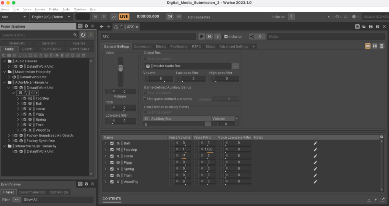
Task: Toggle the Footstep checkbox in contents list
Action: 112,150
